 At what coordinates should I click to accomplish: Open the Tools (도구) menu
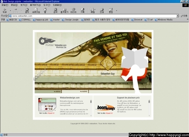[x=47, y=5]
